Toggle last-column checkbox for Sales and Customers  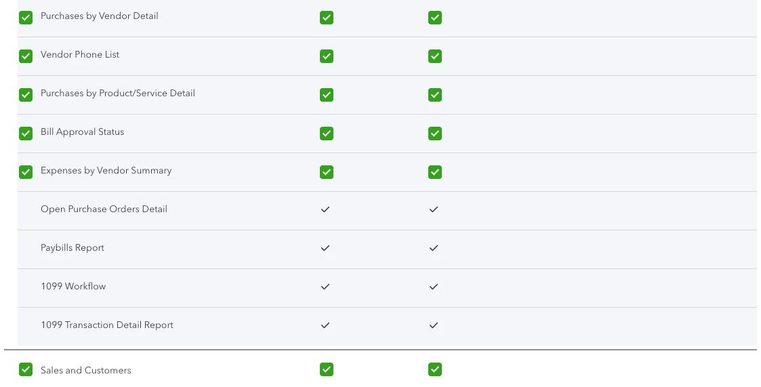pyautogui.click(x=435, y=369)
